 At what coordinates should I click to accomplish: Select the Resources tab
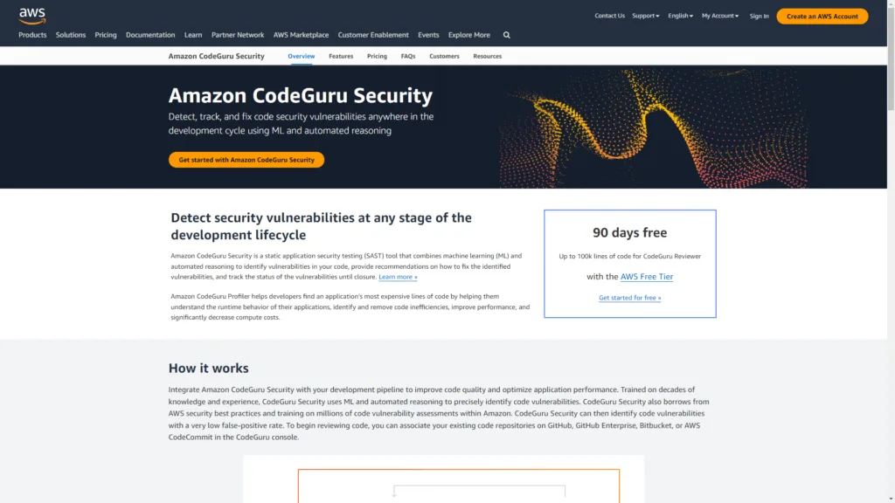487,56
